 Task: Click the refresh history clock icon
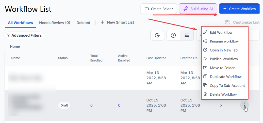tap(157, 35)
